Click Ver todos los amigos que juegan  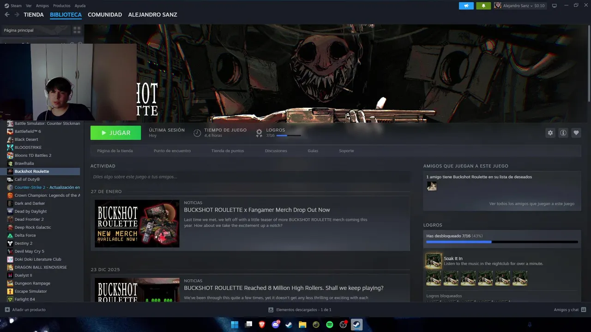click(532, 203)
